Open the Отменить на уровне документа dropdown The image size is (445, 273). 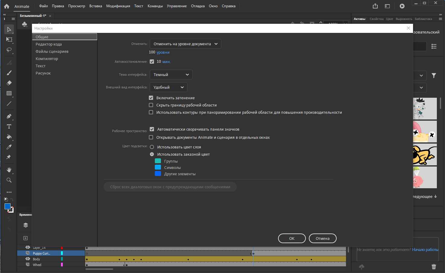tap(185, 44)
